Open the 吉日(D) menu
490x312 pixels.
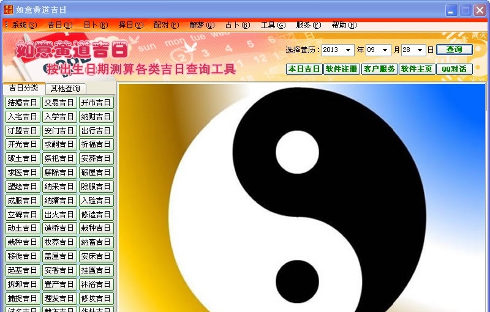point(60,25)
